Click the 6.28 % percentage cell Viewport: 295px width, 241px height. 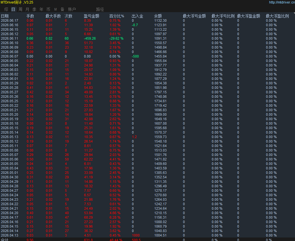[x=115, y=217]
